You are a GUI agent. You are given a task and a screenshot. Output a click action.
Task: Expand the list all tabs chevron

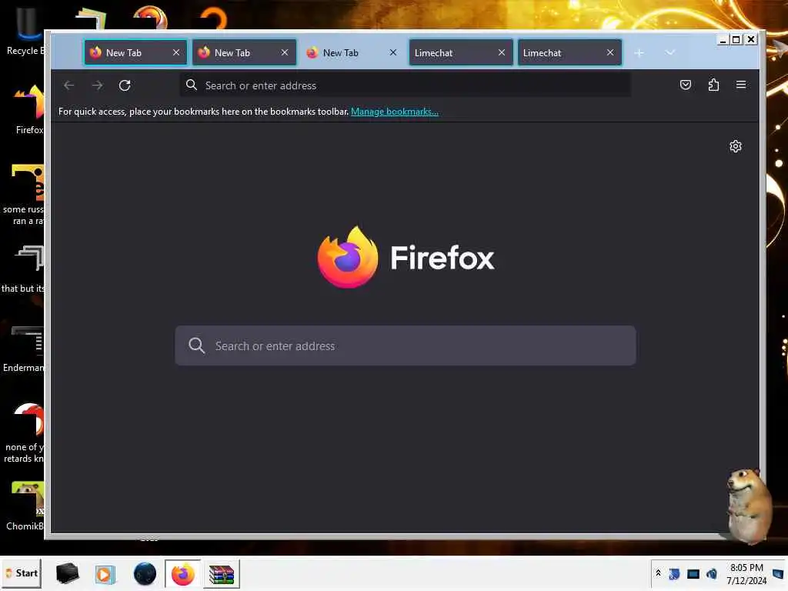coord(670,53)
